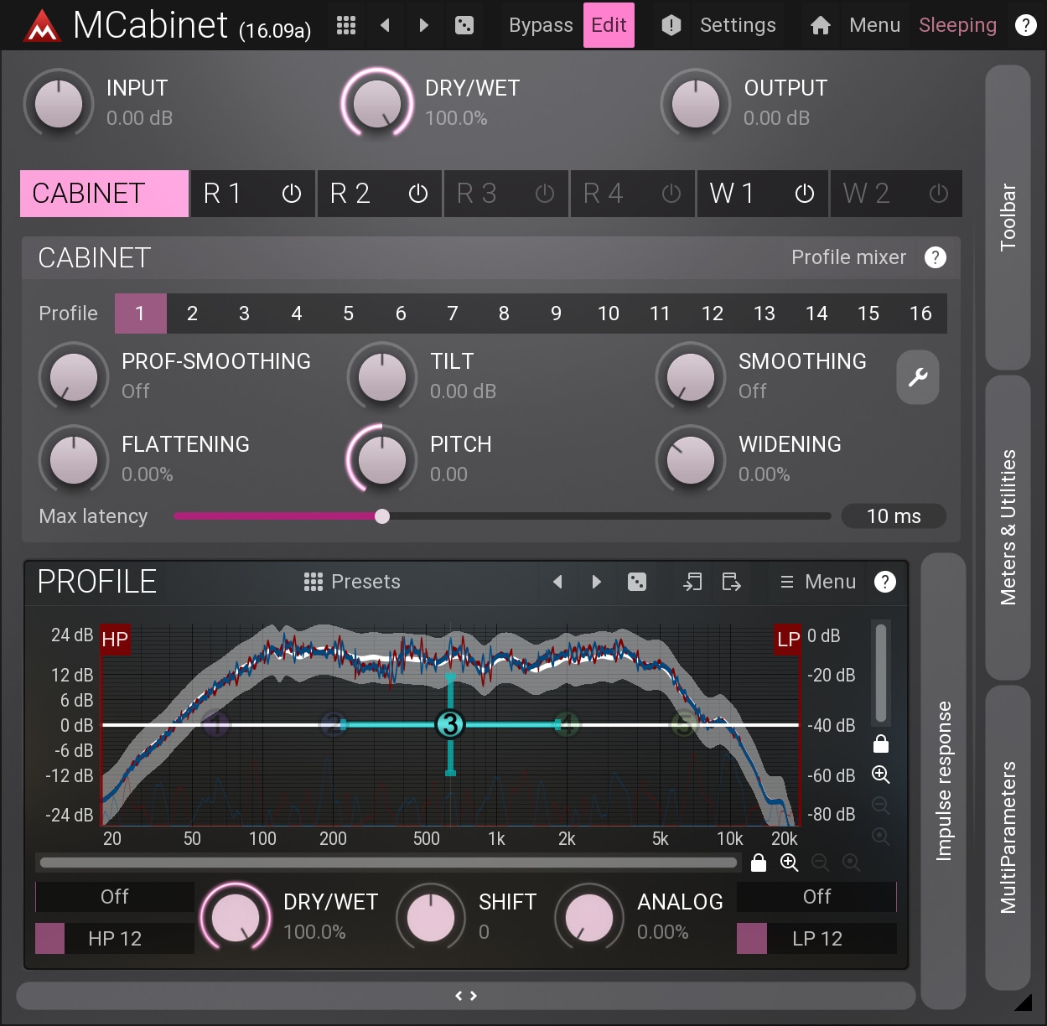Randomize the Profile panel with dice icon
The image size is (1047, 1026).
(x=637, y=582)
